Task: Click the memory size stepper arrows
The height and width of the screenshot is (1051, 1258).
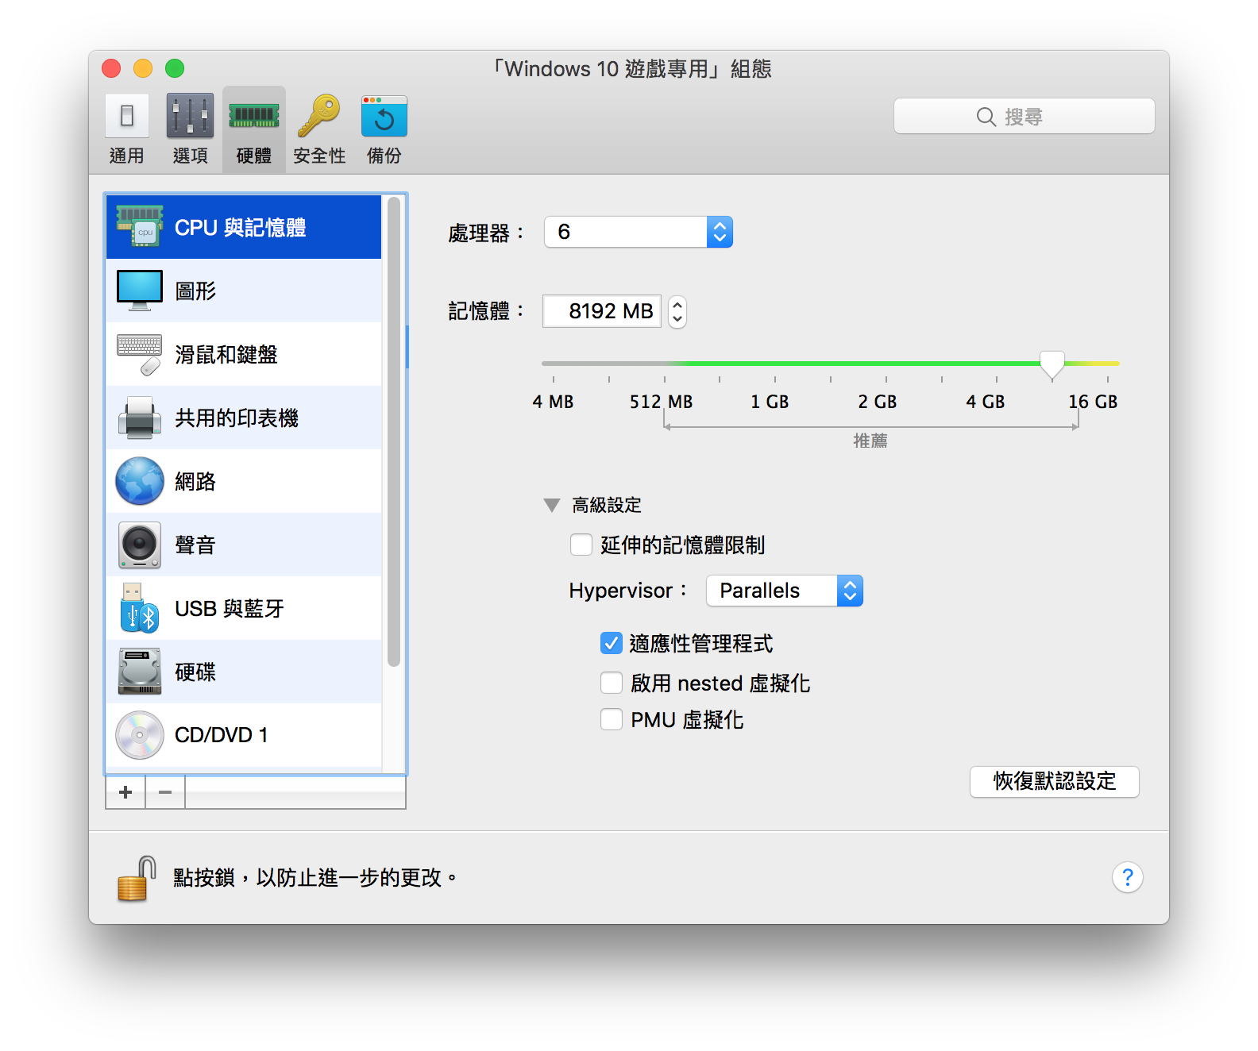Action: (x=677, y=311)
